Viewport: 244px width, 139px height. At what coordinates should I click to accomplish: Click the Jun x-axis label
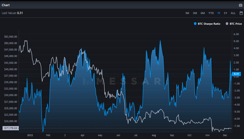coord(118,135)
